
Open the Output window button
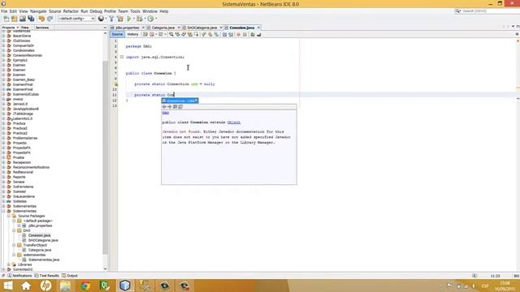(x=70, y=276)
